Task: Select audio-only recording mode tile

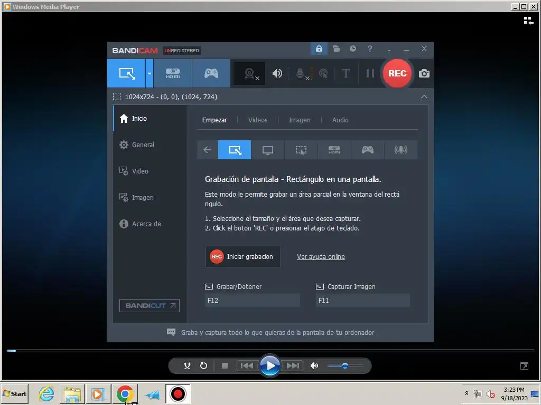Action: pyautogui.click(x=400, y=150)
